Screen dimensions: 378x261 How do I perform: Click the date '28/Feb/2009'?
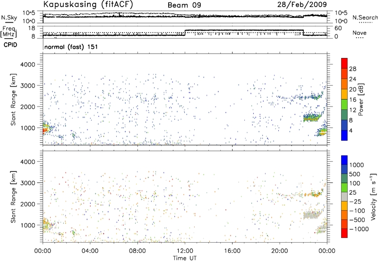(x=302, y=4)
